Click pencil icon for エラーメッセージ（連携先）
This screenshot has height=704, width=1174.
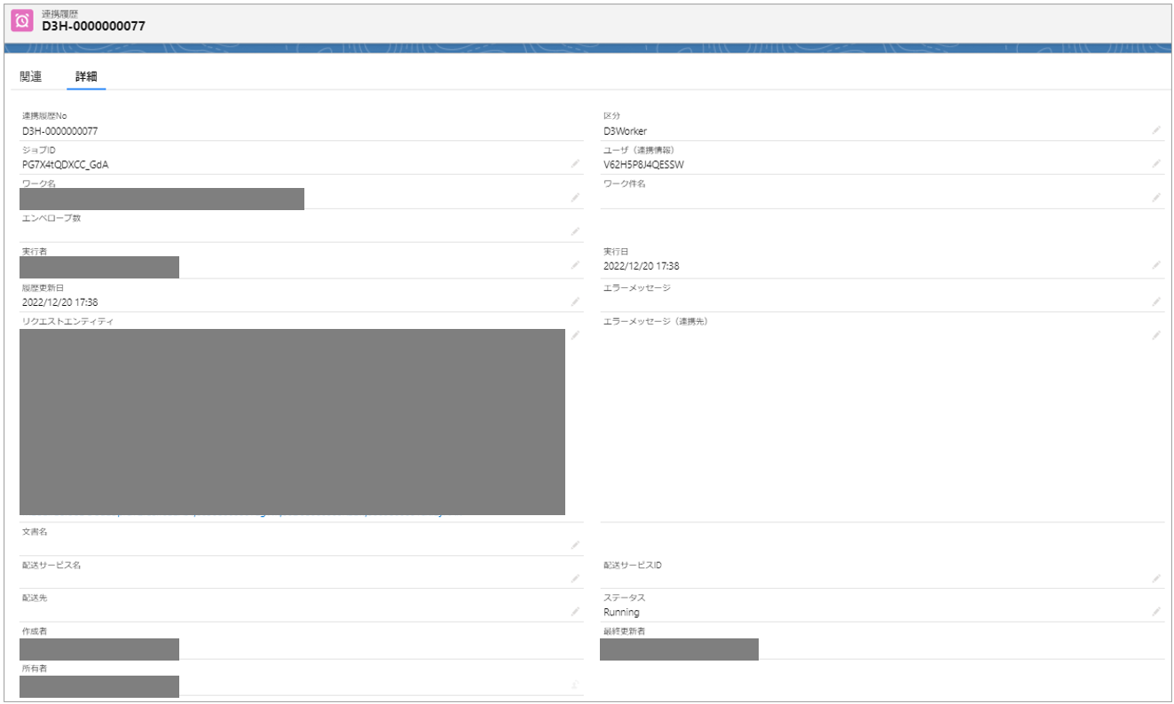1156,335
